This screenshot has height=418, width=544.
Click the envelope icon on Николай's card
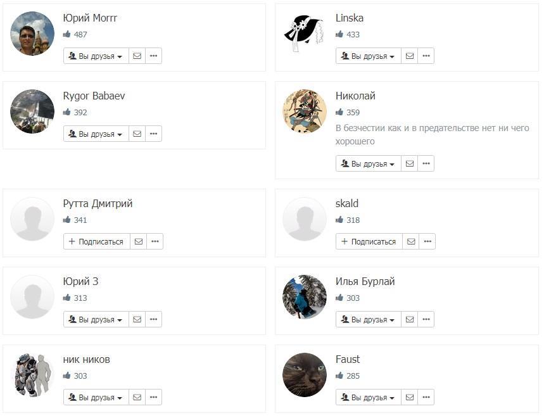pos(410,163)
